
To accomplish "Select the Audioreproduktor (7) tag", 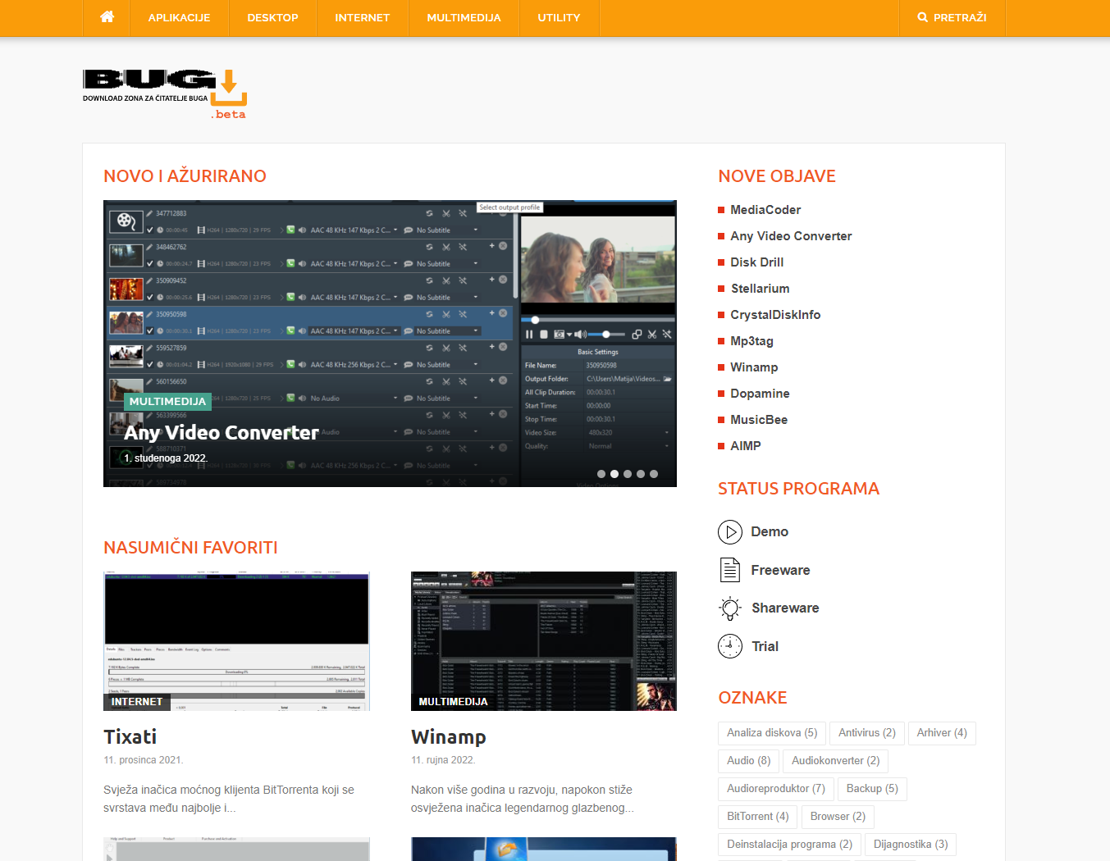I will (x=776, y=789).
